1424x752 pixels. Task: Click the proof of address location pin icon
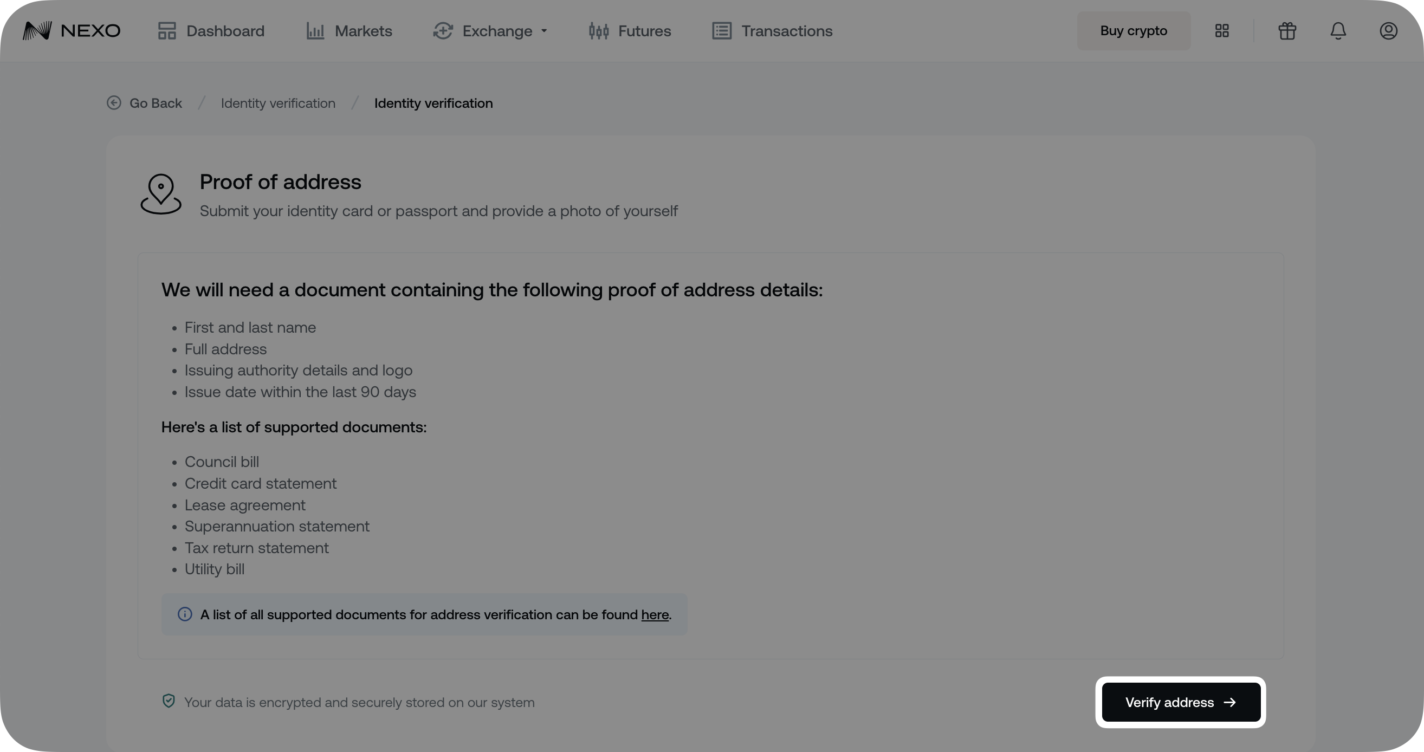[x=161, y=194]
